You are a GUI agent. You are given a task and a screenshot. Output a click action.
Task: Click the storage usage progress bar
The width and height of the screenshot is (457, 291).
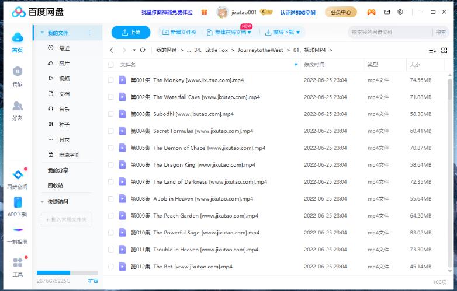(67, 273)
